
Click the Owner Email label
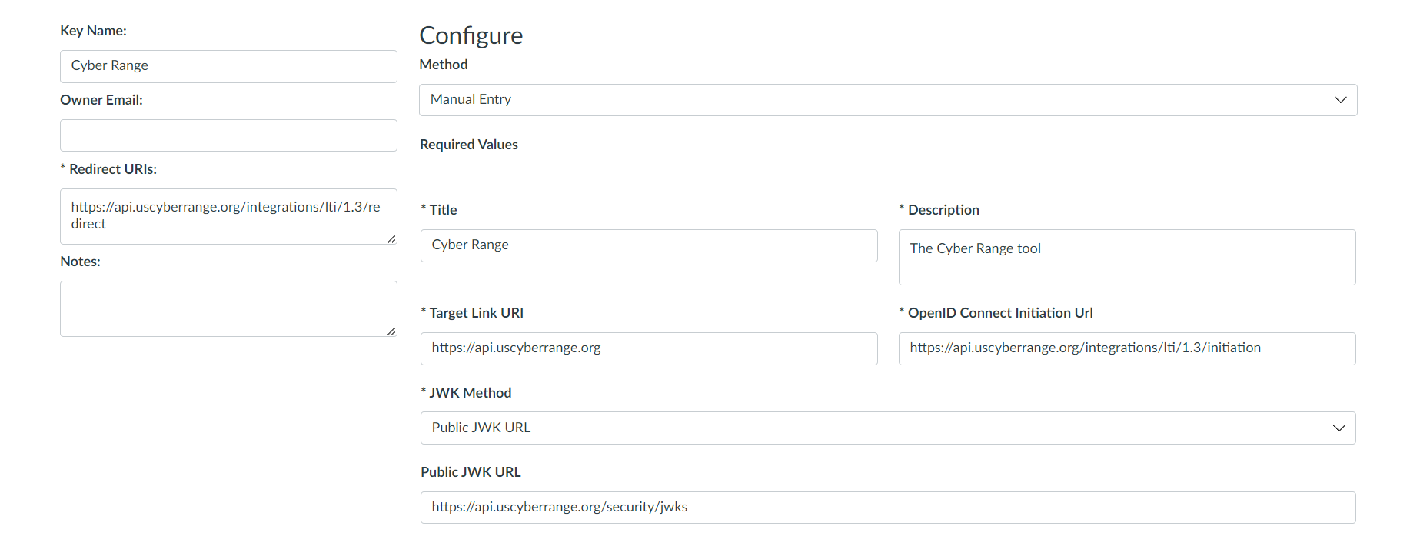coord(101,100)
